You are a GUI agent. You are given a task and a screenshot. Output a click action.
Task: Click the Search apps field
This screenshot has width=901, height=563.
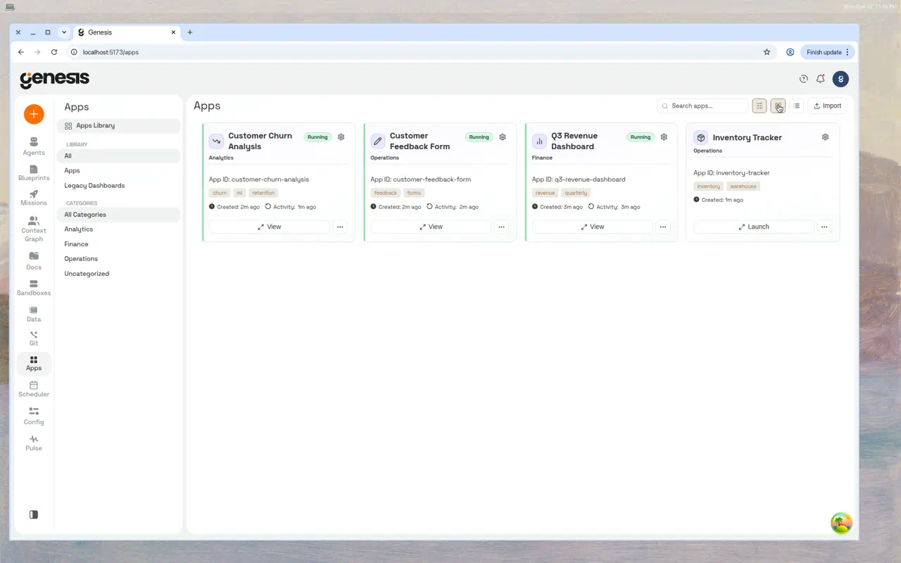point(702,106)
